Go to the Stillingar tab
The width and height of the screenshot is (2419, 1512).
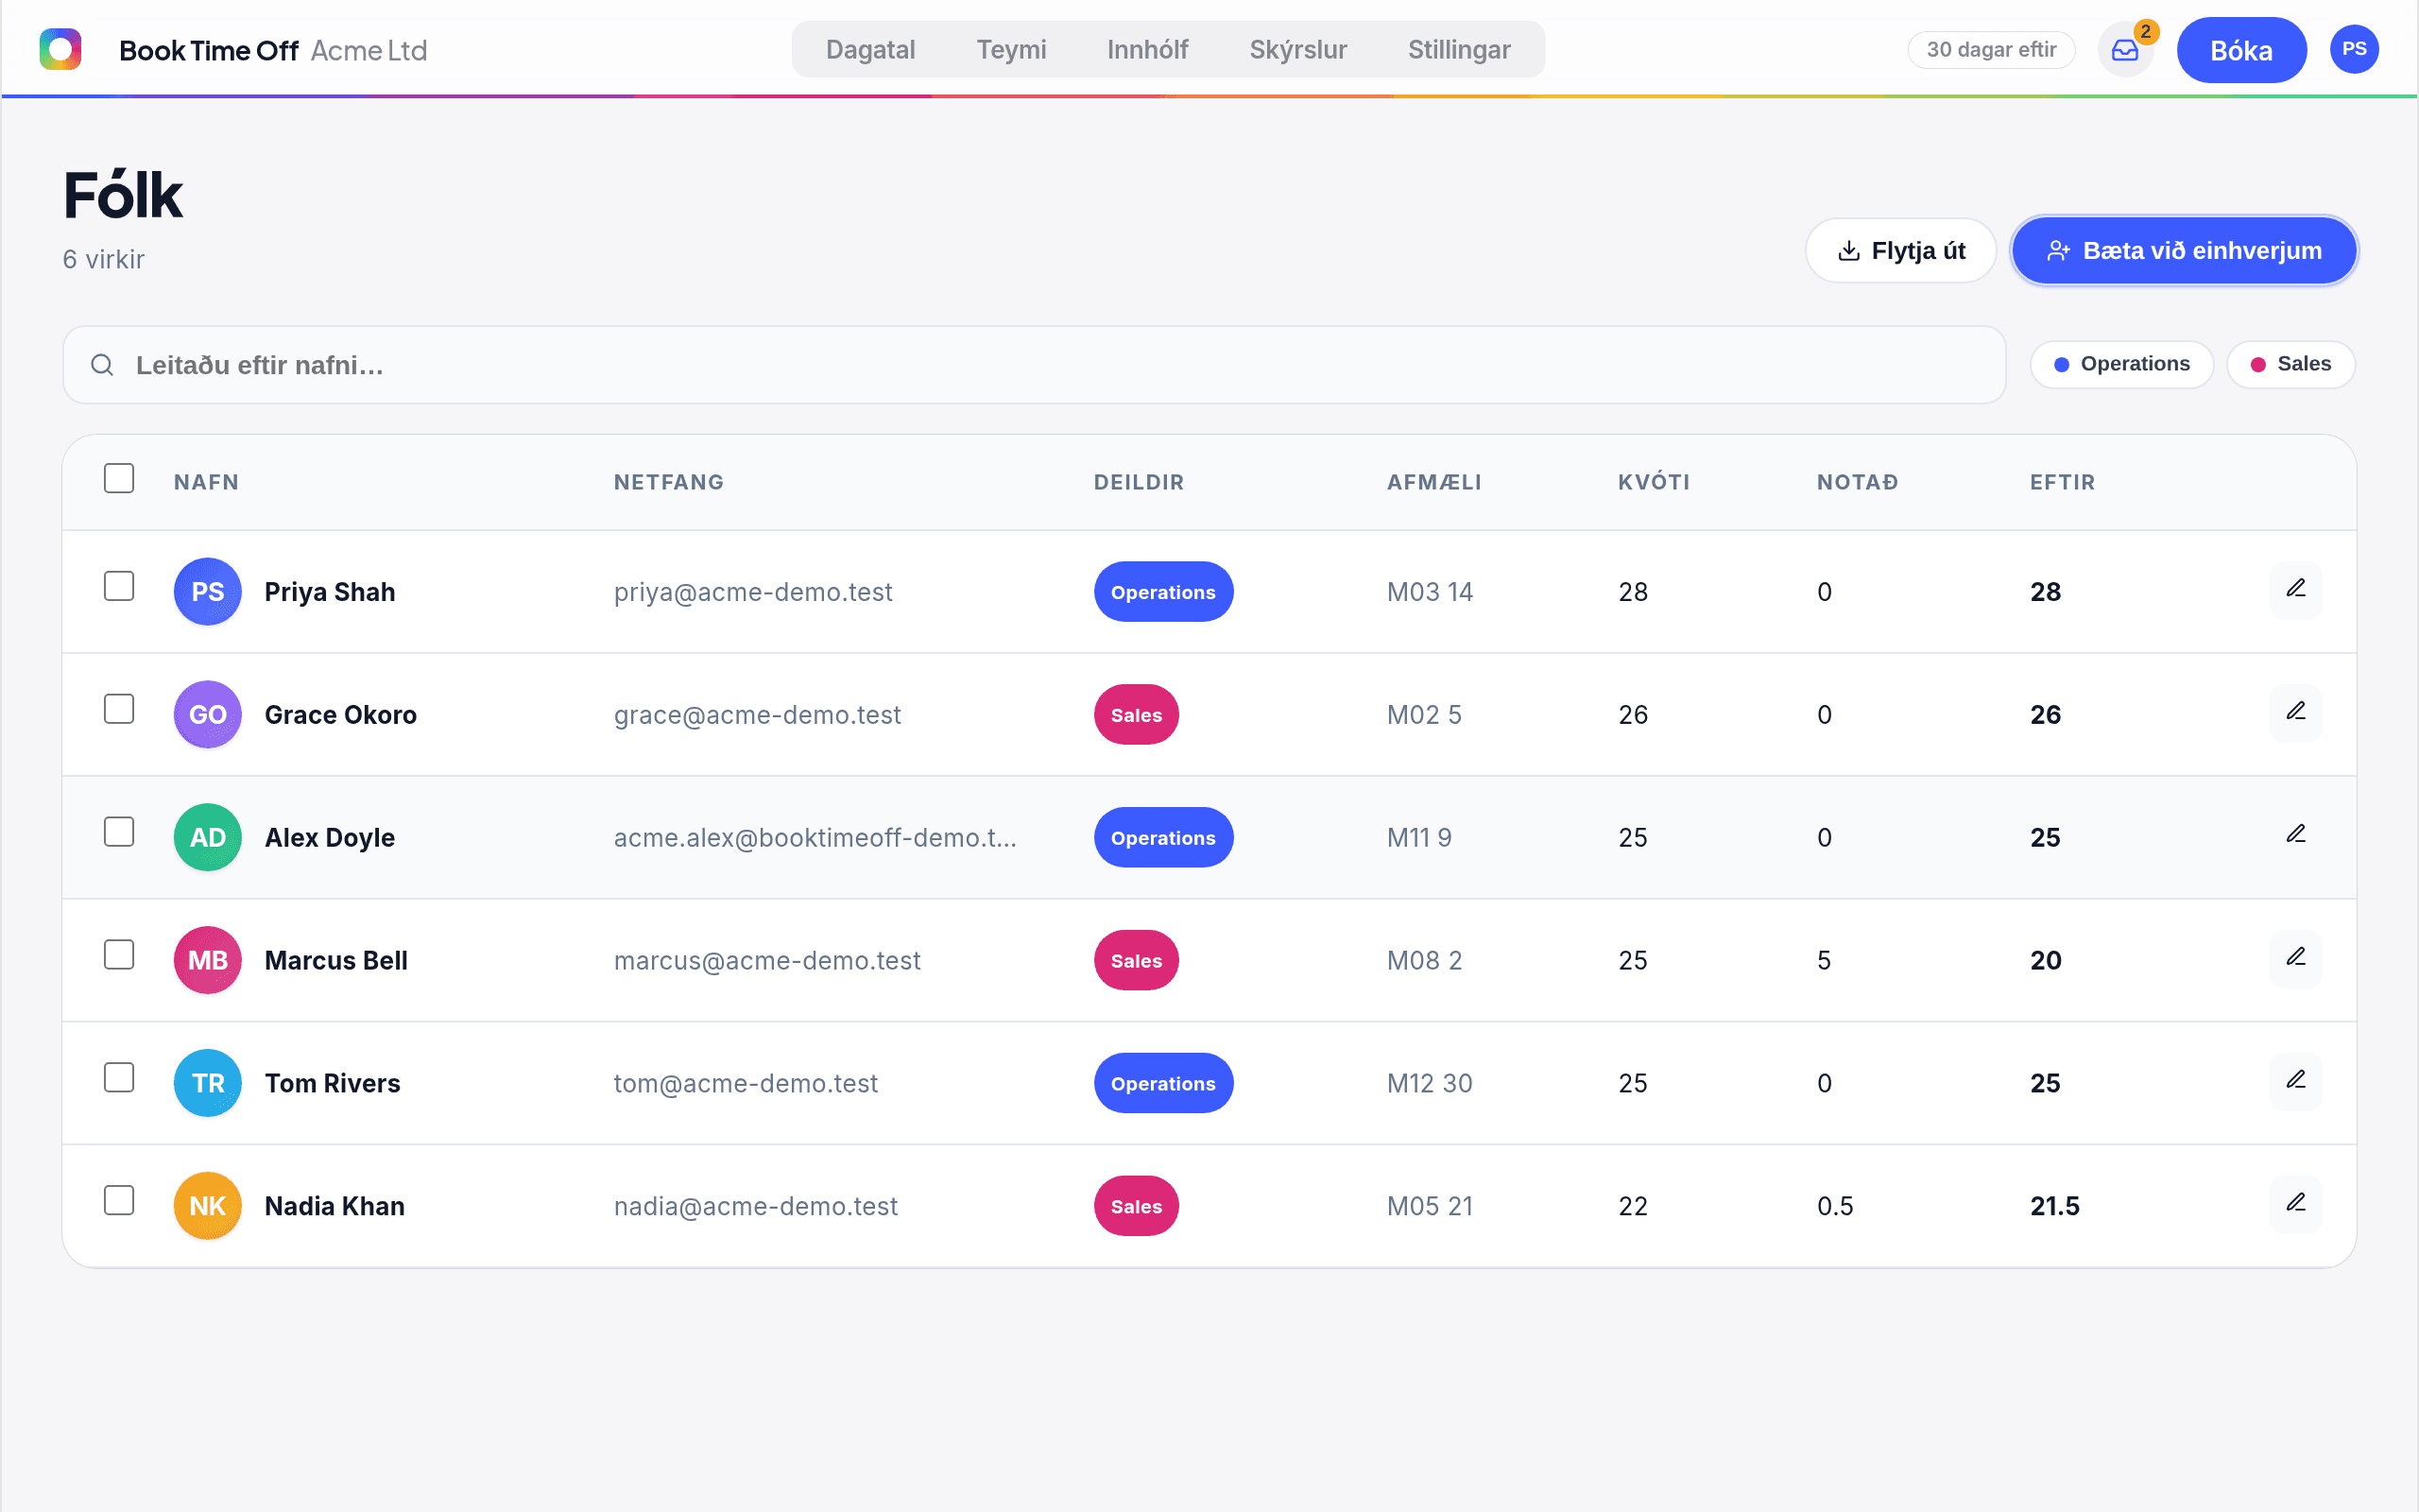point(1458,50)
